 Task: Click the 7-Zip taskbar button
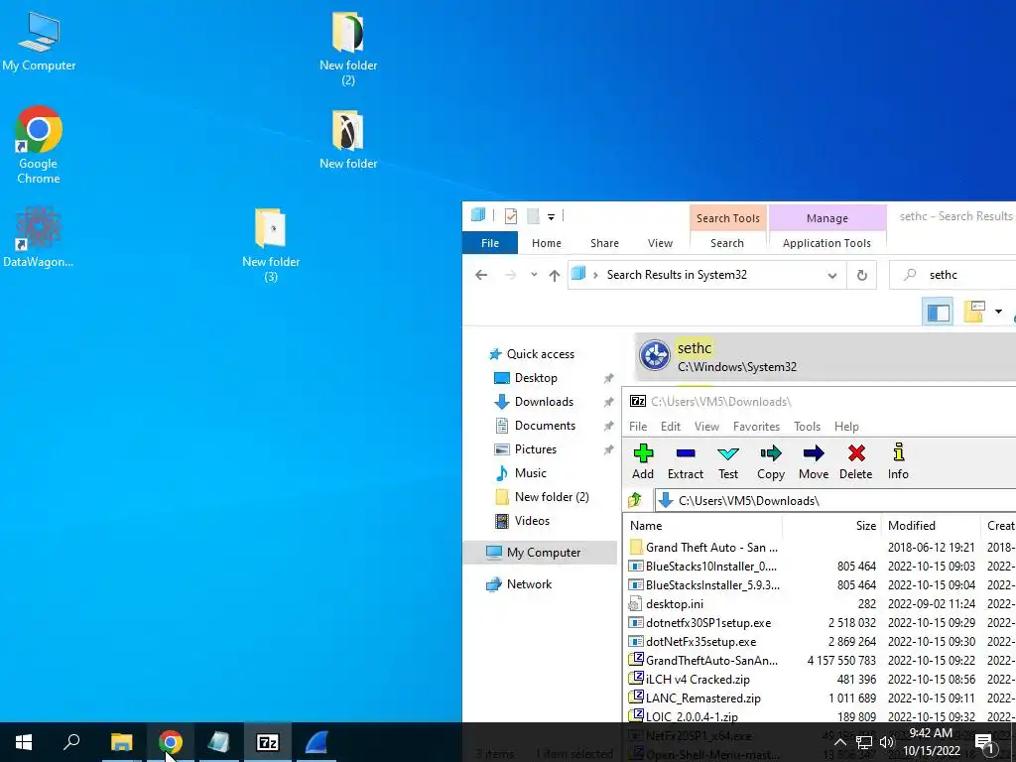coord(268,742)
